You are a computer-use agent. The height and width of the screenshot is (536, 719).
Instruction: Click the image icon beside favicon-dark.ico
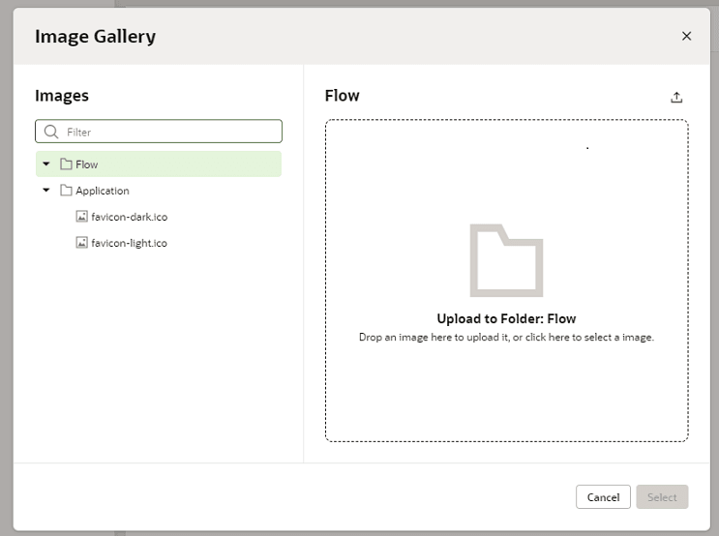point(81,217)
